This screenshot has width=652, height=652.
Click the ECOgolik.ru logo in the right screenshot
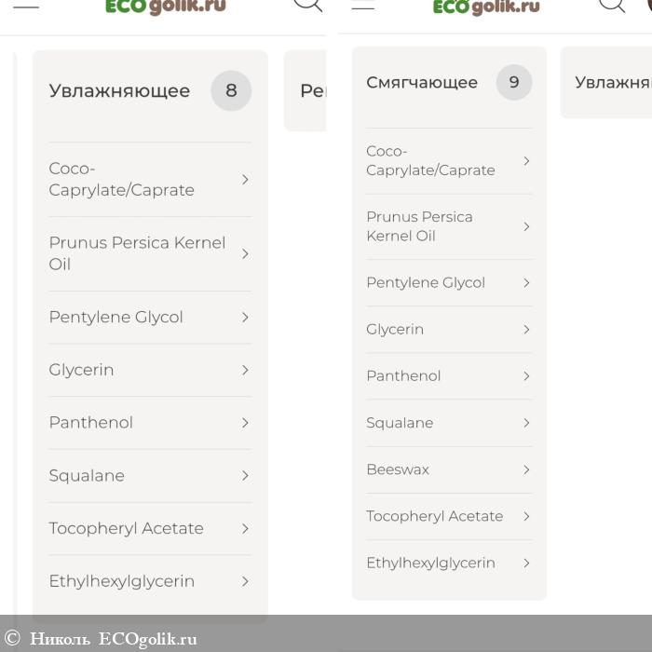[485, 7]
